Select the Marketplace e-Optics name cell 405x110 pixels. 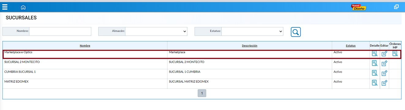coord(85,54)
